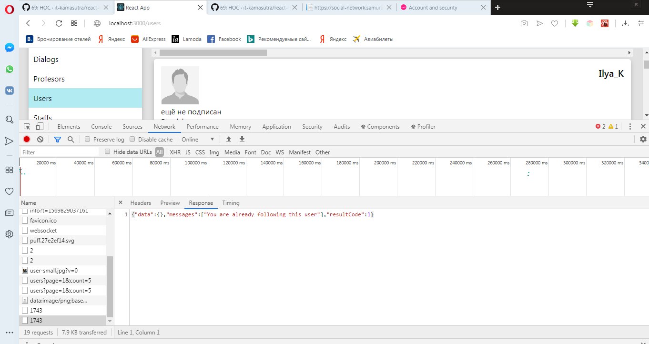Toggle the DevTools device toolbar
This screenshot has width=649, height=344.
click(x=40, y=127)
